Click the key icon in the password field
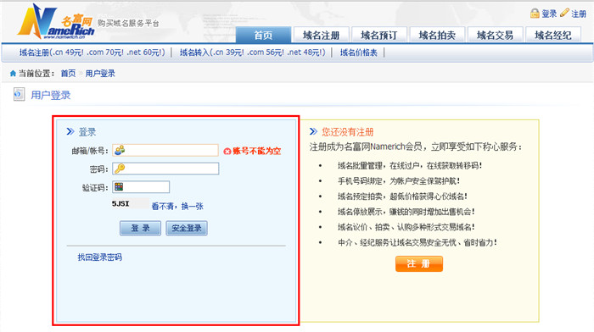This screenshot has width=594, height=332. click(x=120, y=169)
